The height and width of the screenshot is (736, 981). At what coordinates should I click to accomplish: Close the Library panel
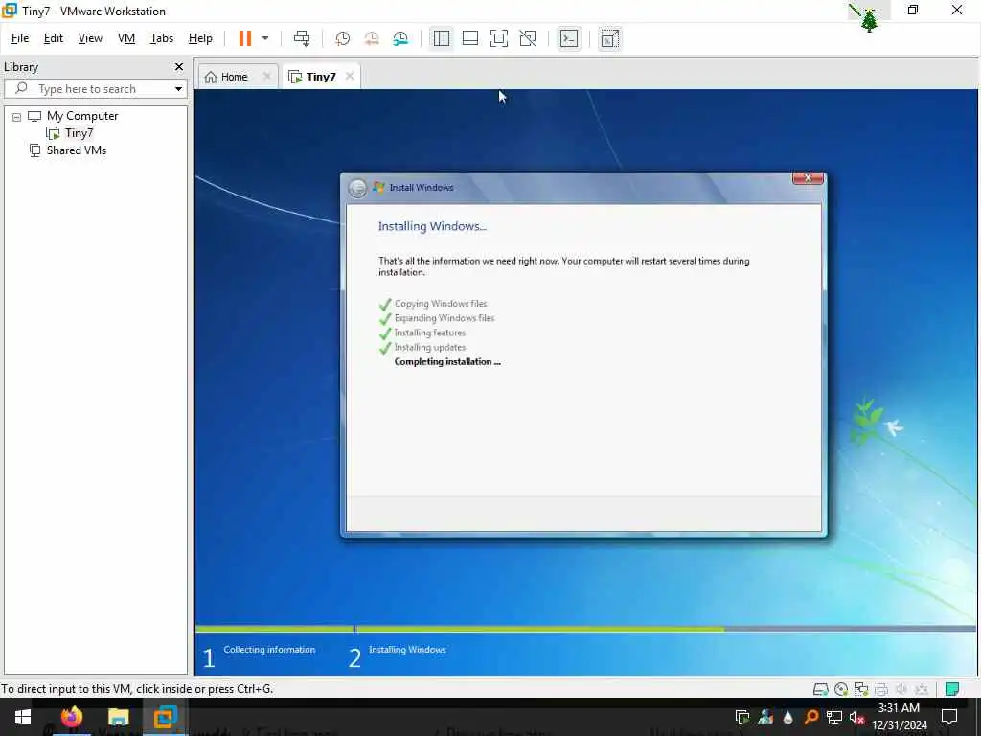tap(179, 66)
